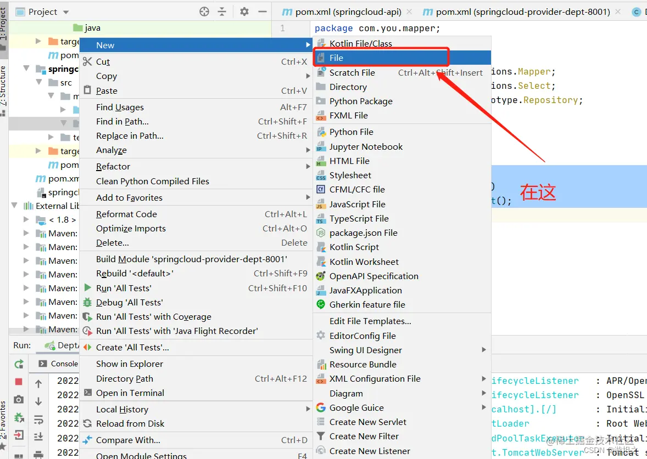Open the Console tab in Run panel
This screenshot has height=459, width=647.
58,364
